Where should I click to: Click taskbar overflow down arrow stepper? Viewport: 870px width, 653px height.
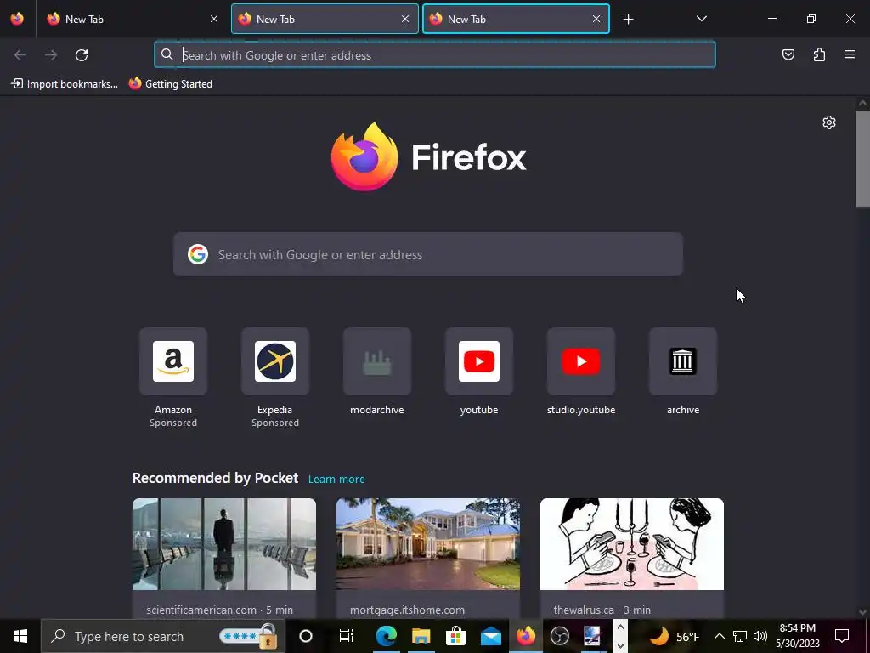(x=620, y=646)
